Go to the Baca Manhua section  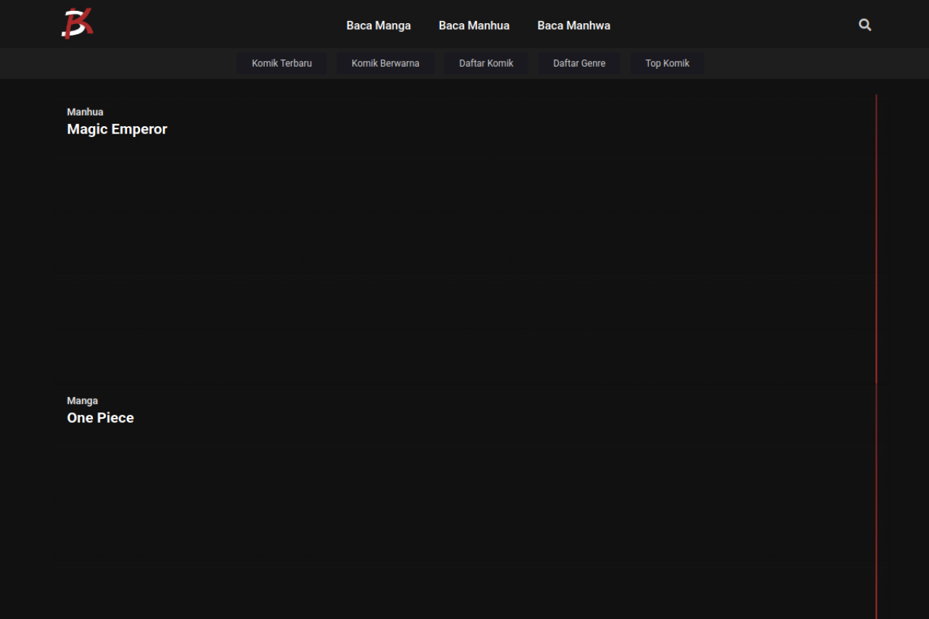[474, 25]
